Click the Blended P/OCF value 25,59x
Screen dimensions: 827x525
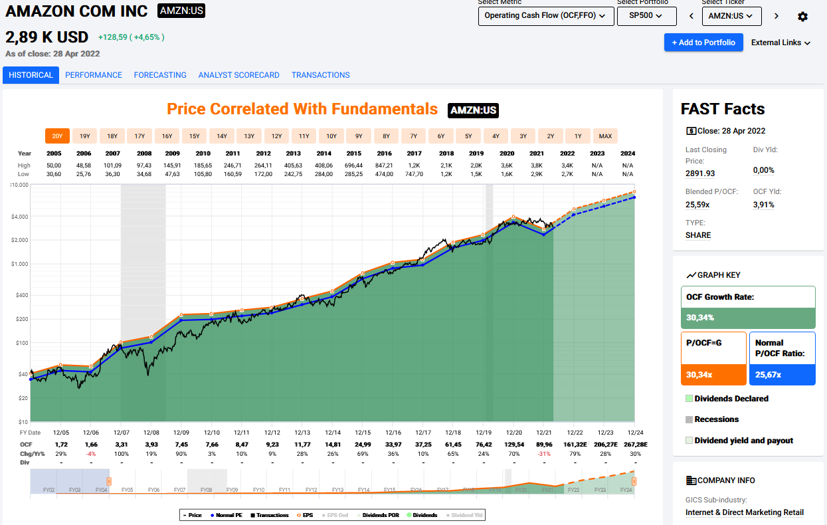(697, 205)
